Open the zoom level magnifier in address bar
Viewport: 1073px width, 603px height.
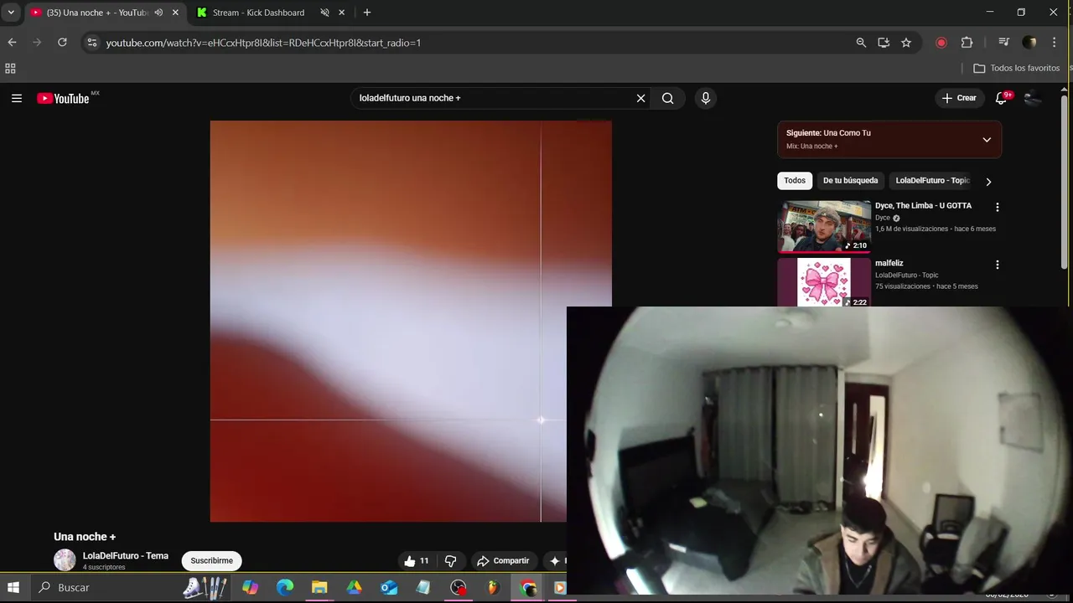pyautogui.click(x=861, y=42)
